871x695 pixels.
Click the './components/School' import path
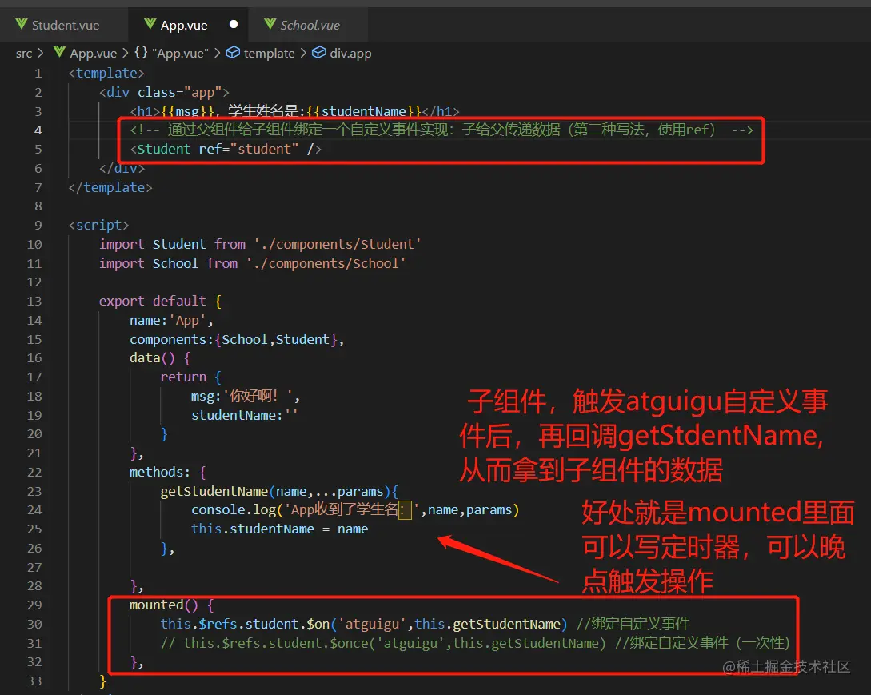coord(326,263)
